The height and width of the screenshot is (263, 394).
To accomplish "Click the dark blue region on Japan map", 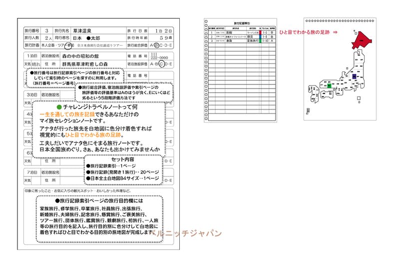I will pyautogui.click(x=353, y=77).
